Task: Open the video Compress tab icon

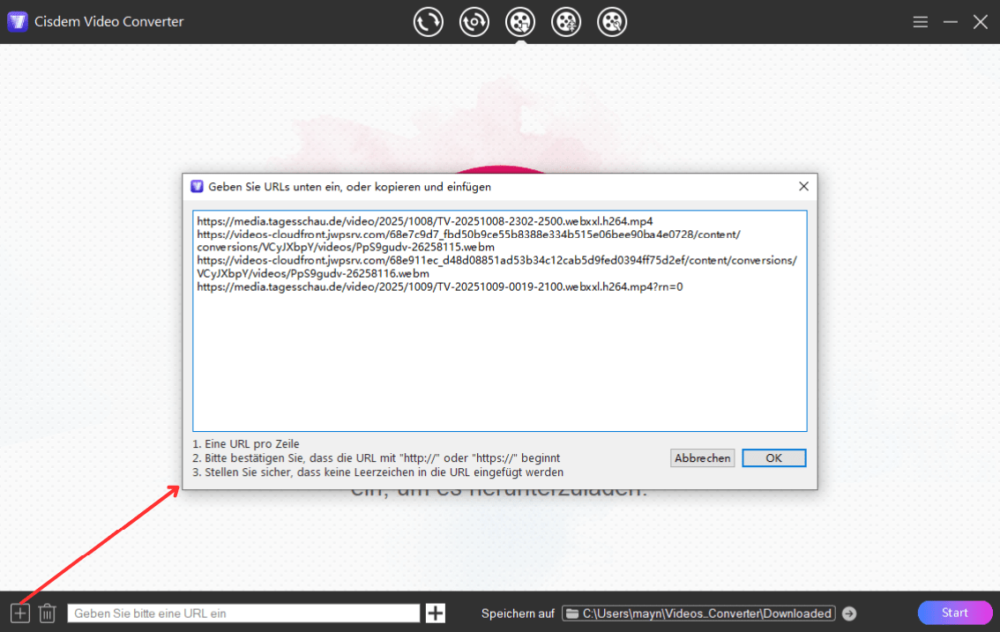Action: pyautogui.click(x=566, y=22)
